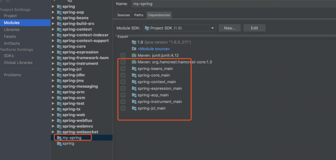Click the spring-build-src module folder icon
Viewport: 336px width, 160px height.
[x=59, y=24]
